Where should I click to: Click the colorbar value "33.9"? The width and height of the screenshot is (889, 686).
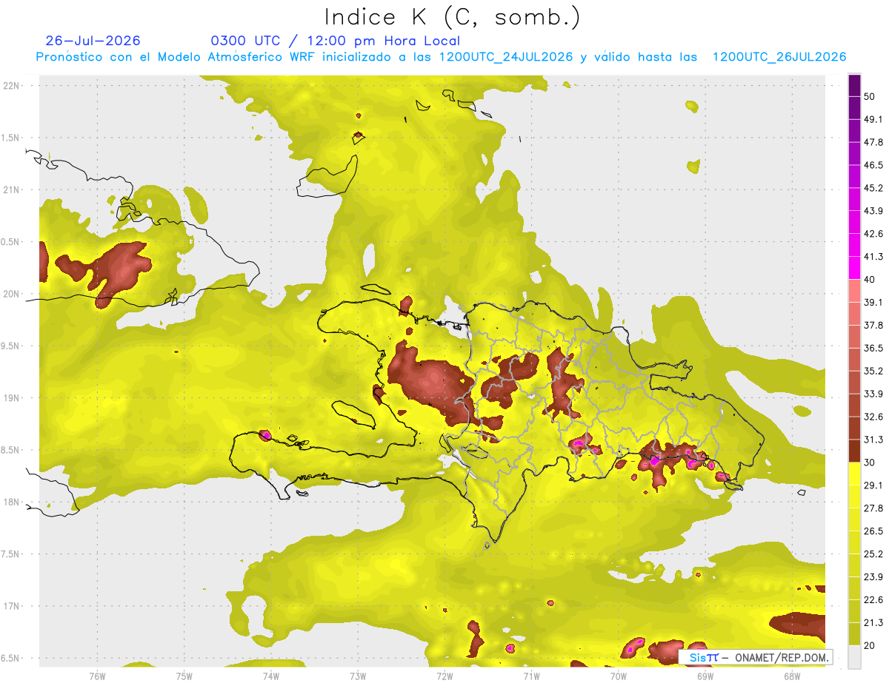click(x=873, y=394)
